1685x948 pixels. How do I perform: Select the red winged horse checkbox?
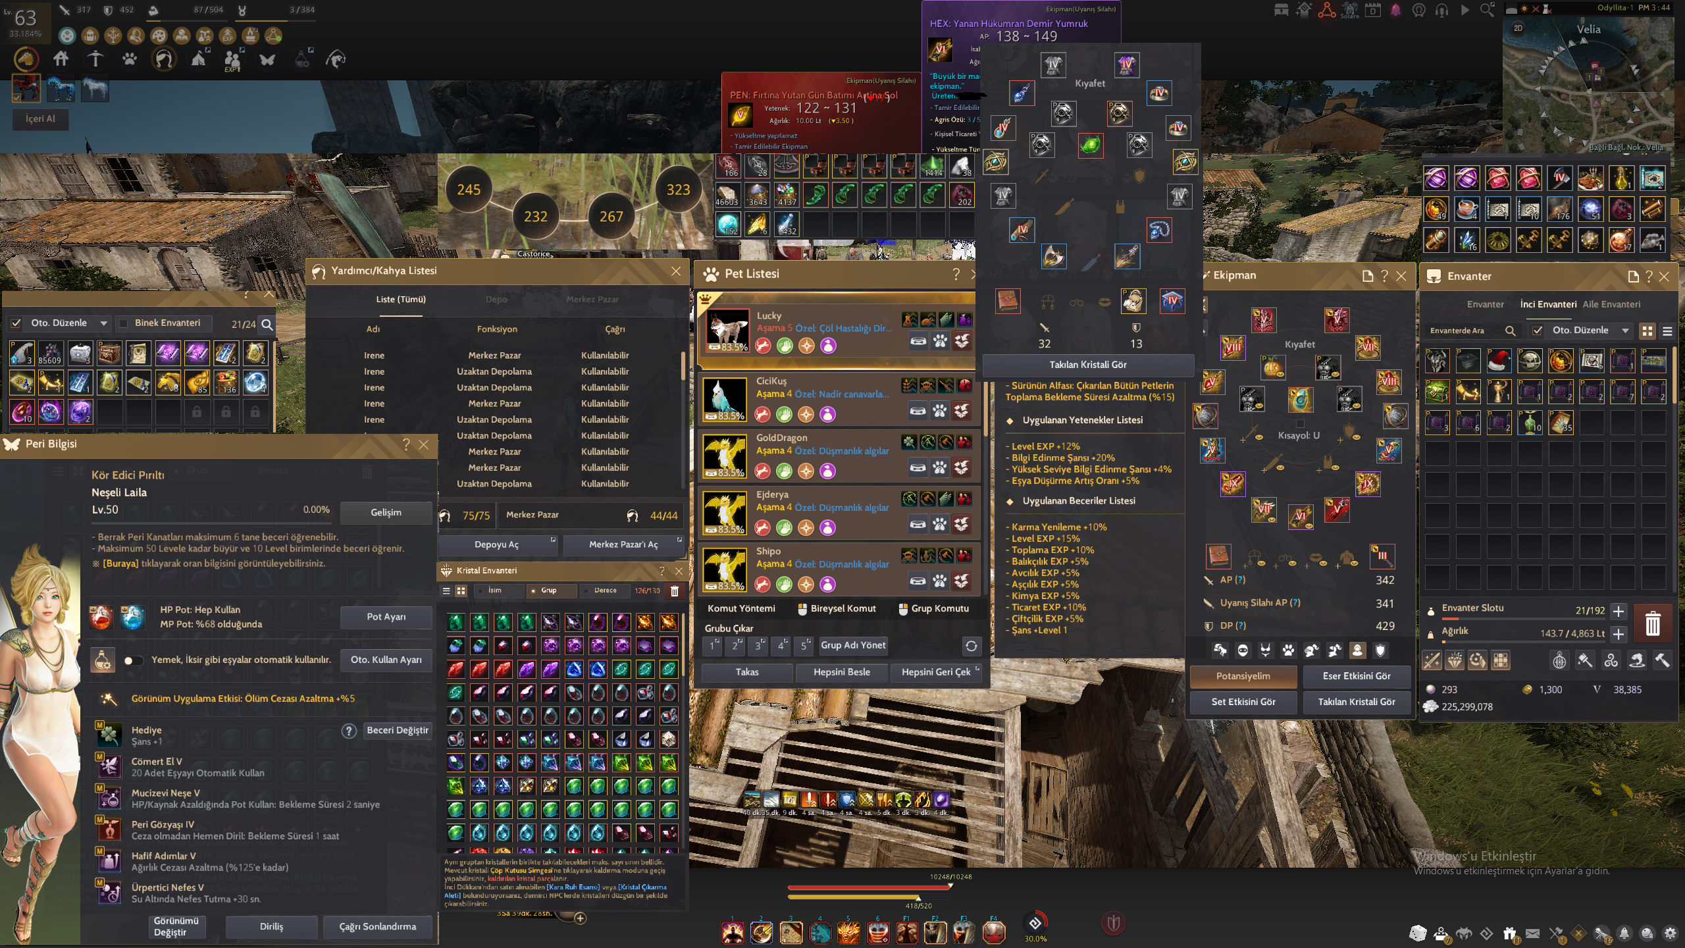coord(16,97)
